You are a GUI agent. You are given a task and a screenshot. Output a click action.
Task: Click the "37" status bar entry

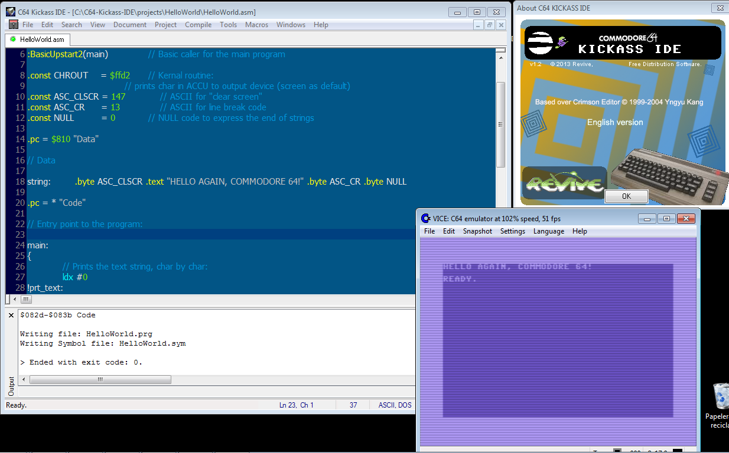[x=353, y=405]
